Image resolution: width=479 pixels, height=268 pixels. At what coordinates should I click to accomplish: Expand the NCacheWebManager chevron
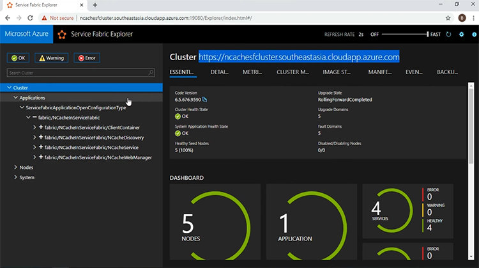tap(34, 157)
